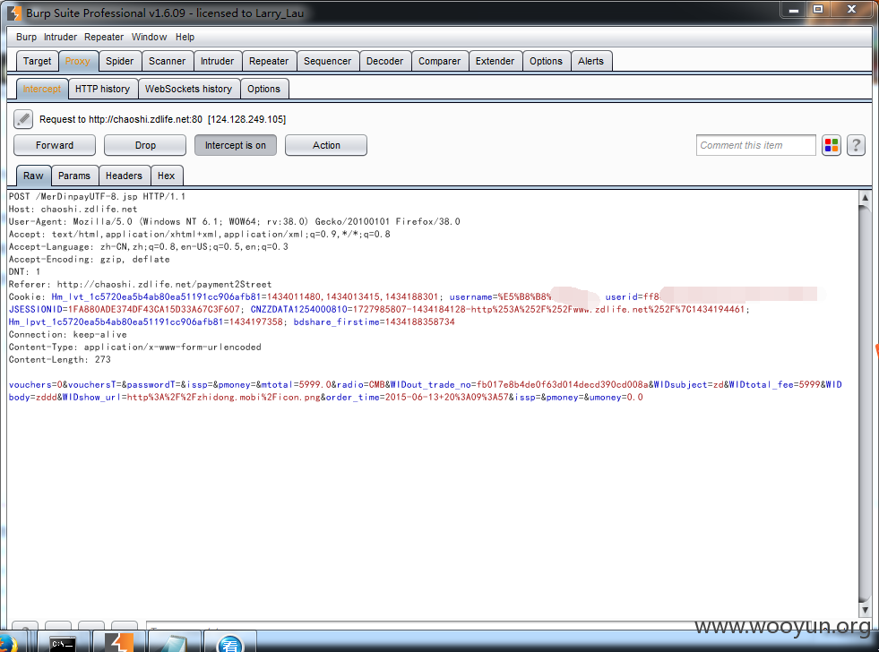
Task: Select the Params view tab
Action: pyautogui.click(x=74, y=176)
